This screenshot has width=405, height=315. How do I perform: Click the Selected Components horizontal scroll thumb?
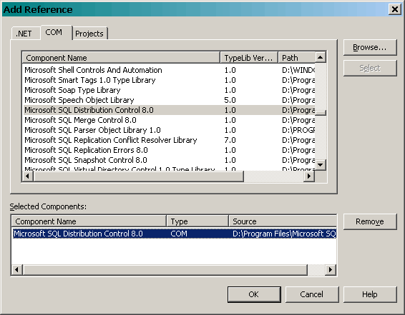click(x=165, y=269)
